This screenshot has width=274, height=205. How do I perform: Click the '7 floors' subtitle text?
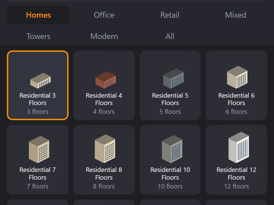[38, 186]
